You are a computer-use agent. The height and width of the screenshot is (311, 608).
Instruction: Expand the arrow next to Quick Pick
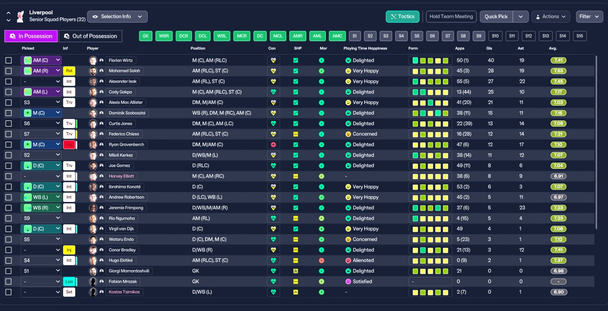[x=521, y=17]
